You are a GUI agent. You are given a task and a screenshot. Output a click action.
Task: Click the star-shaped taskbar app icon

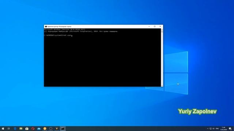pos(57,128)
